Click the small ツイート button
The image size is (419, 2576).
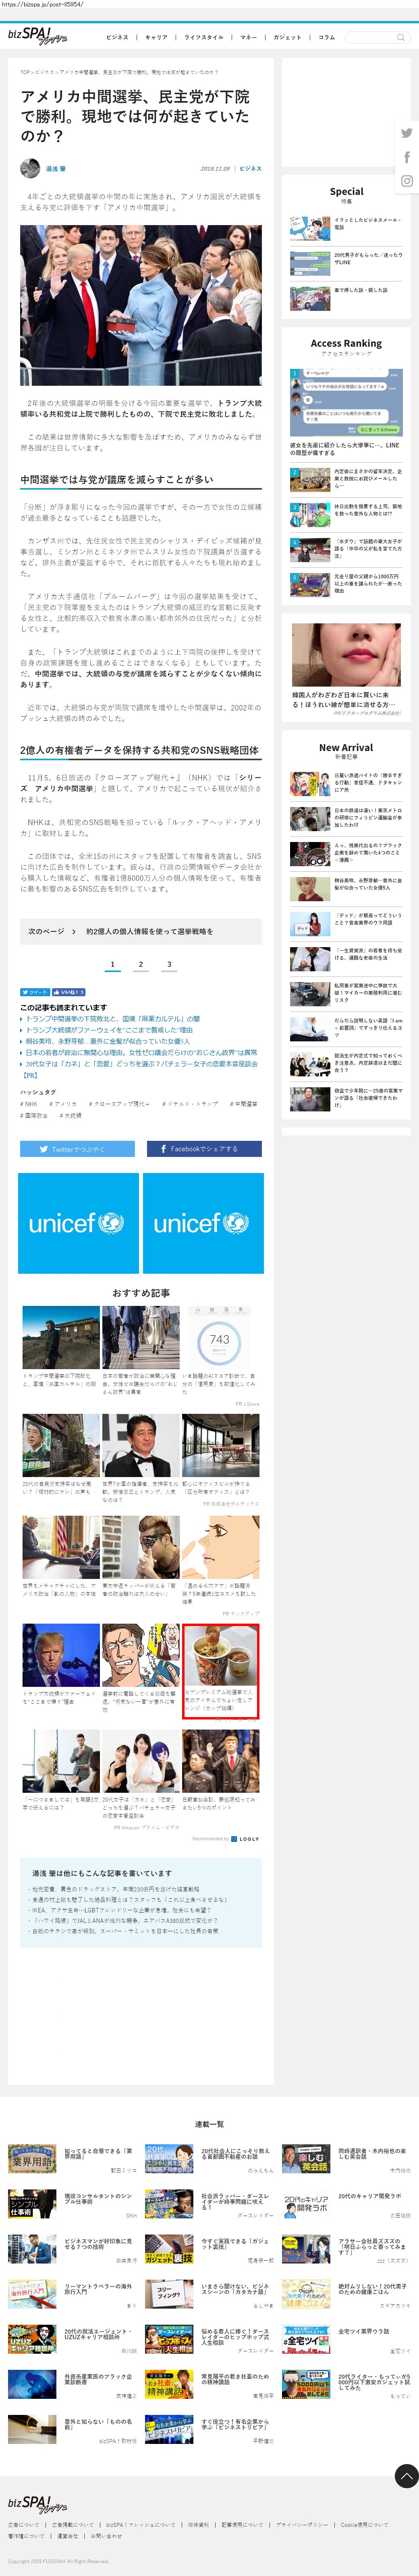pos(35,992)
